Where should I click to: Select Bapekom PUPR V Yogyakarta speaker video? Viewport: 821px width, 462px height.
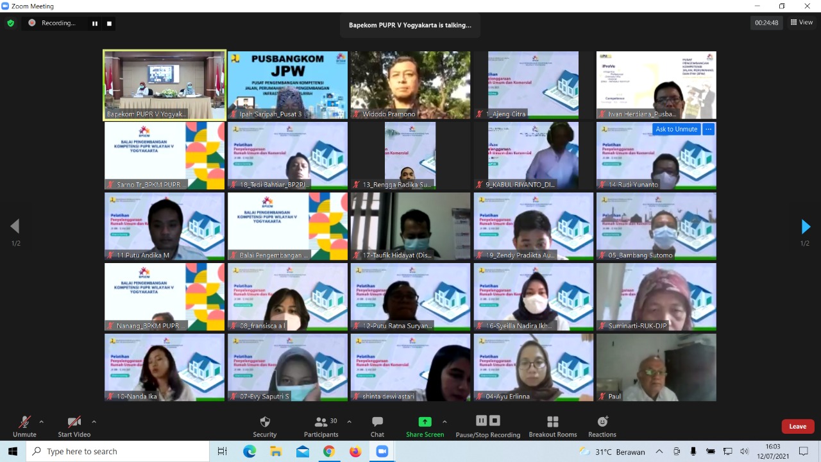165,85
